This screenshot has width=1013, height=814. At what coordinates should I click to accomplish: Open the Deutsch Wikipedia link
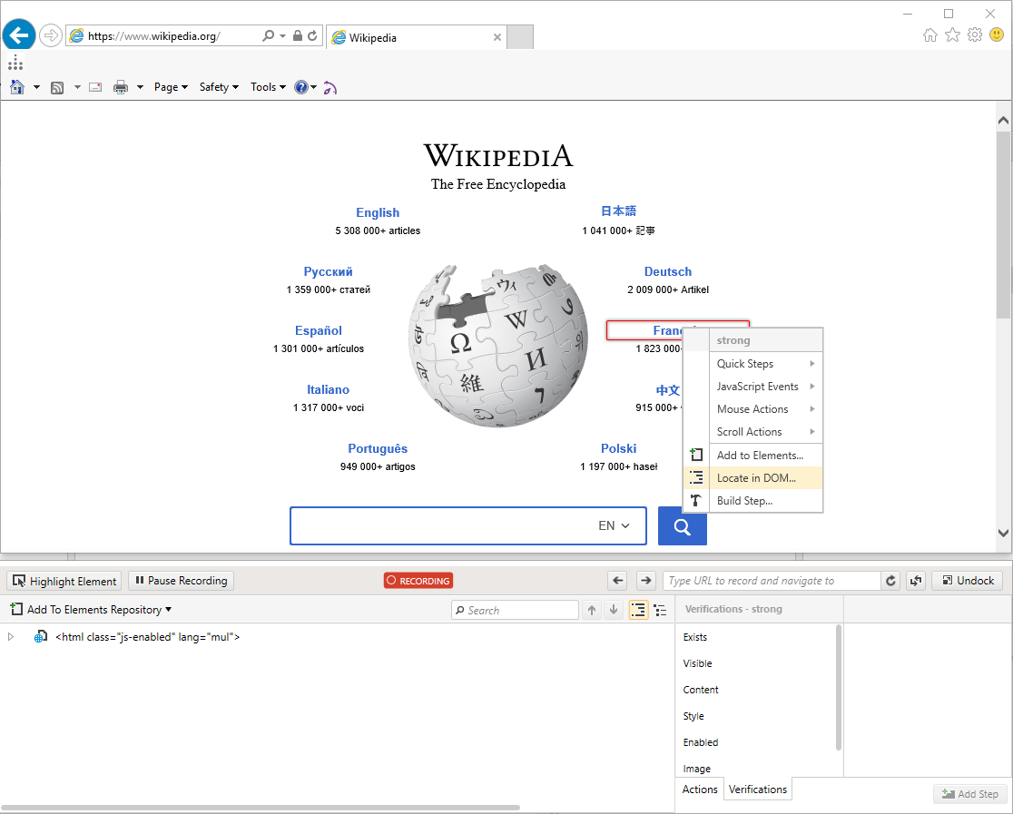click(668, 272)
